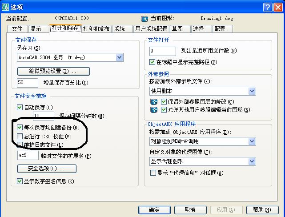The height and width of the screenshot is (217, 285).
Task: Open the 用户系统配置 tab
Action: click(x=151, y=29)
